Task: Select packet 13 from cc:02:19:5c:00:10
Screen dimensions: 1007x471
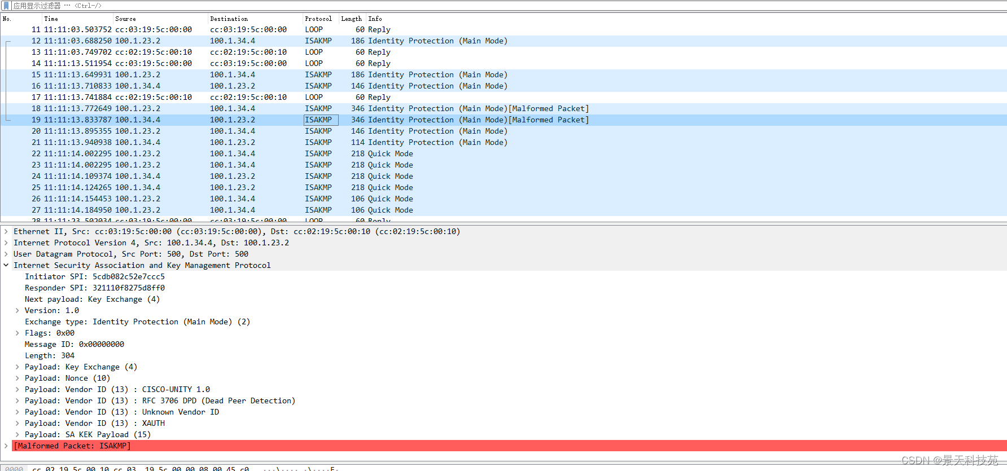Action: point(504,52)
